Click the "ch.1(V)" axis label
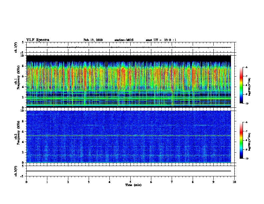Screen dimensions: 264x204 coord(16,47)
